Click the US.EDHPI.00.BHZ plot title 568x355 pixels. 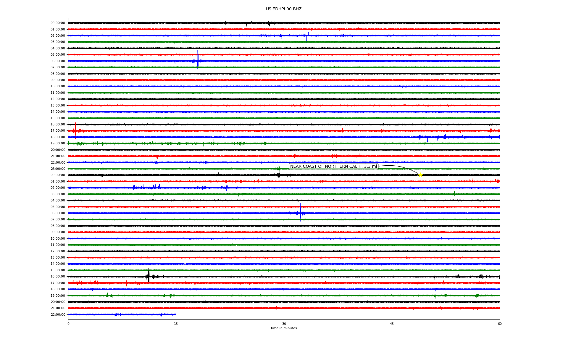tap(284, 9)
